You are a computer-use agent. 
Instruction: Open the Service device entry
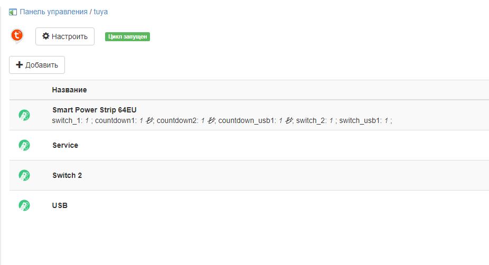(x=65, y=145)
